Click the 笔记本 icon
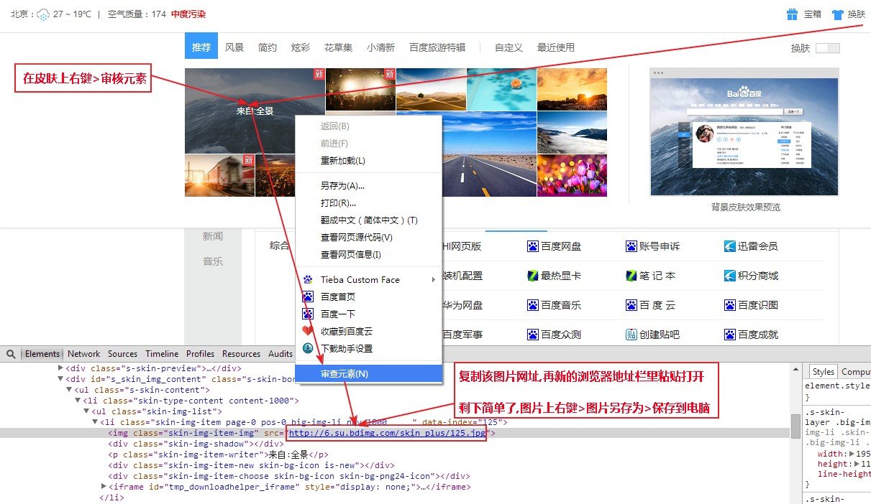The height and width of the screenshot is (504, 871). (x=633, y=275)
